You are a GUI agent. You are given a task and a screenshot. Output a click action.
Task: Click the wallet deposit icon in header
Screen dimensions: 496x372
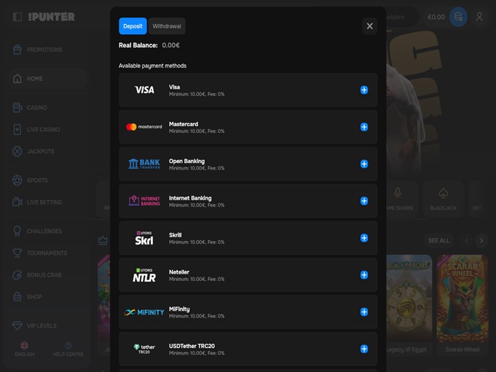tap(458, 17)
